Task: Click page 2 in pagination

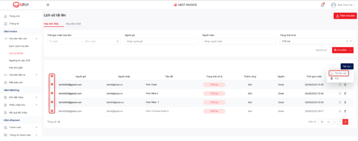Action: coord(345,122)
